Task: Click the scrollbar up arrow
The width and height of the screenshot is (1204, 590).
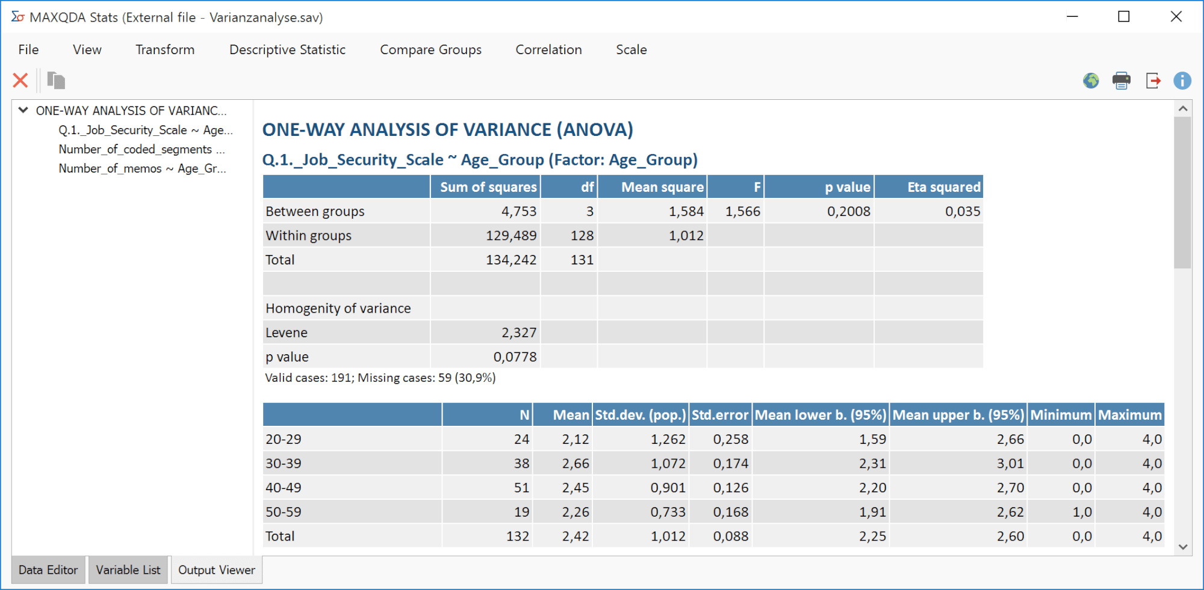Action: [x=1182, y=109]
